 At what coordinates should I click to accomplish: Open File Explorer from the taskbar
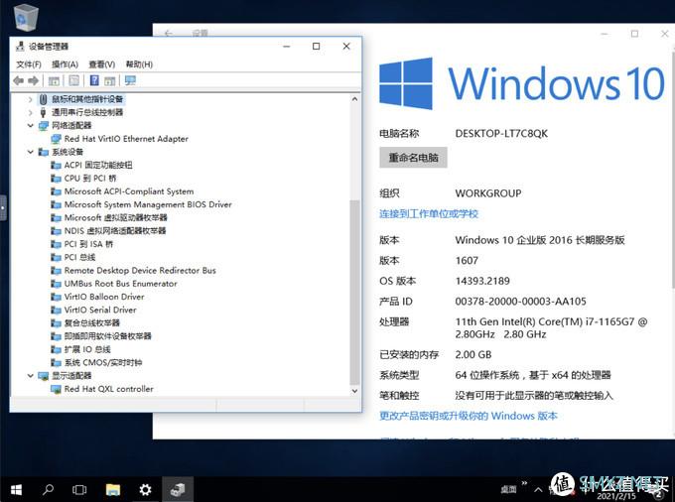(x=113, y=489)
